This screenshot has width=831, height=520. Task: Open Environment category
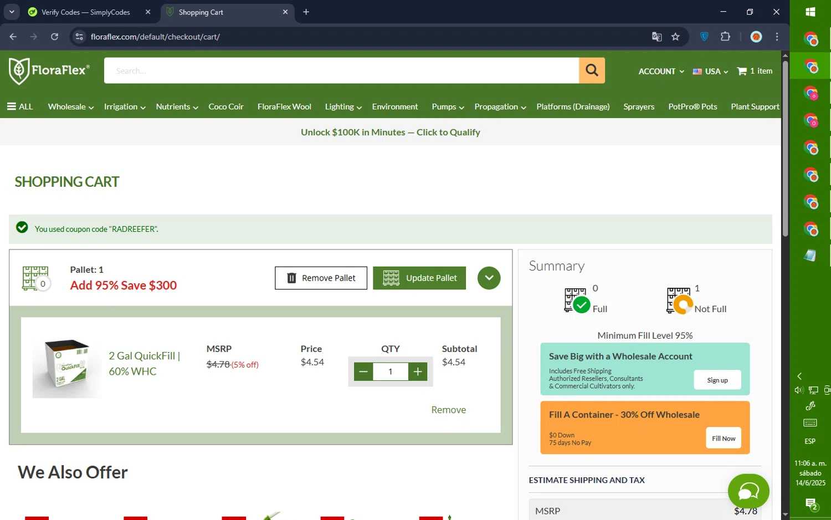coord(395,106)
